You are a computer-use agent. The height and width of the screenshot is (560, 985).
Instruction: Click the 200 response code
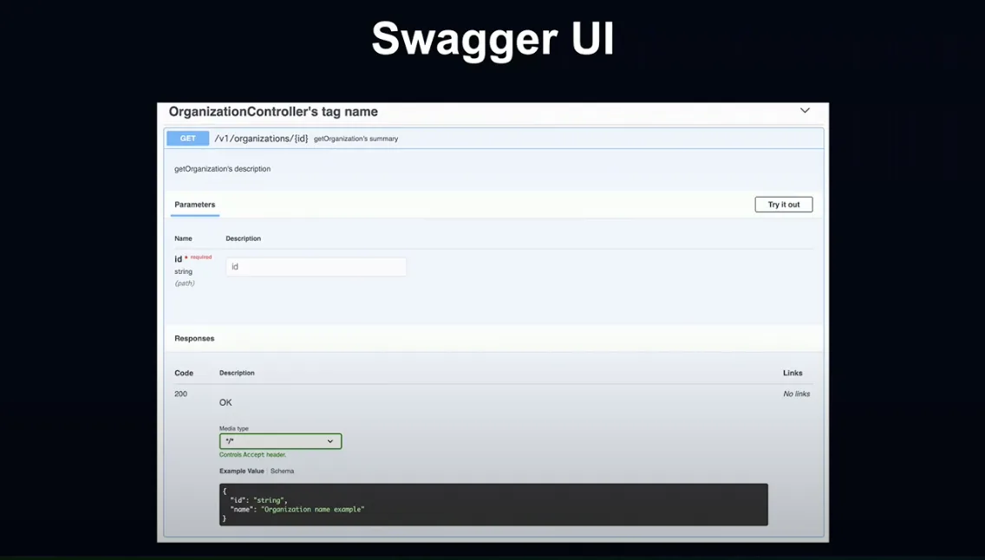181,394
